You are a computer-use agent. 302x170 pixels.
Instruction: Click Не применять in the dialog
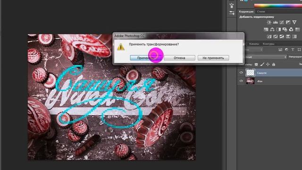(x=213, y=58)
